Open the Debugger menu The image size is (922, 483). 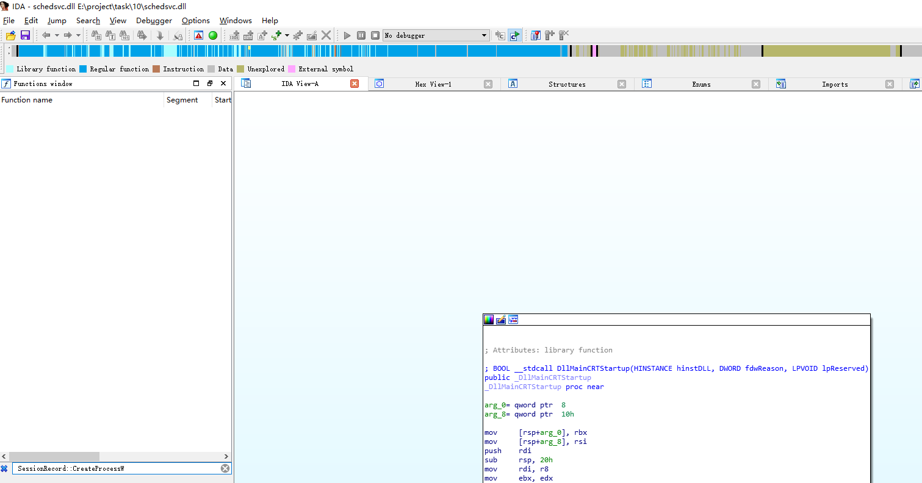[x=154, y=20]
